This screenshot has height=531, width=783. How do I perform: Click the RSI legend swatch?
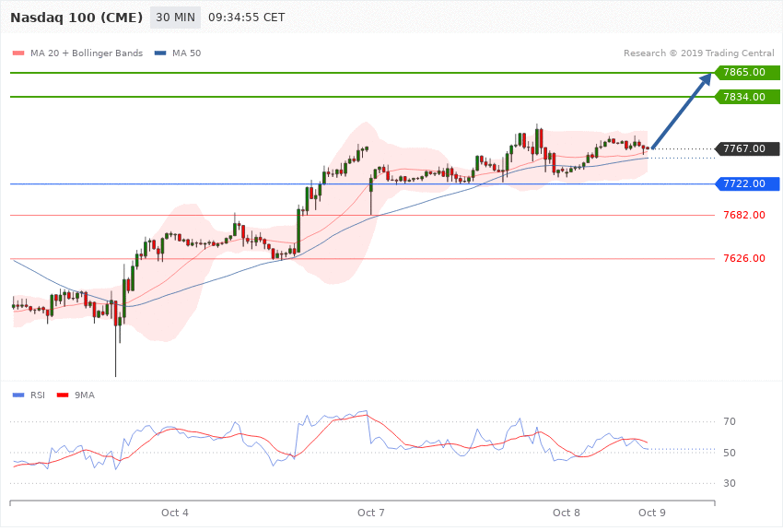coord(18,395)
